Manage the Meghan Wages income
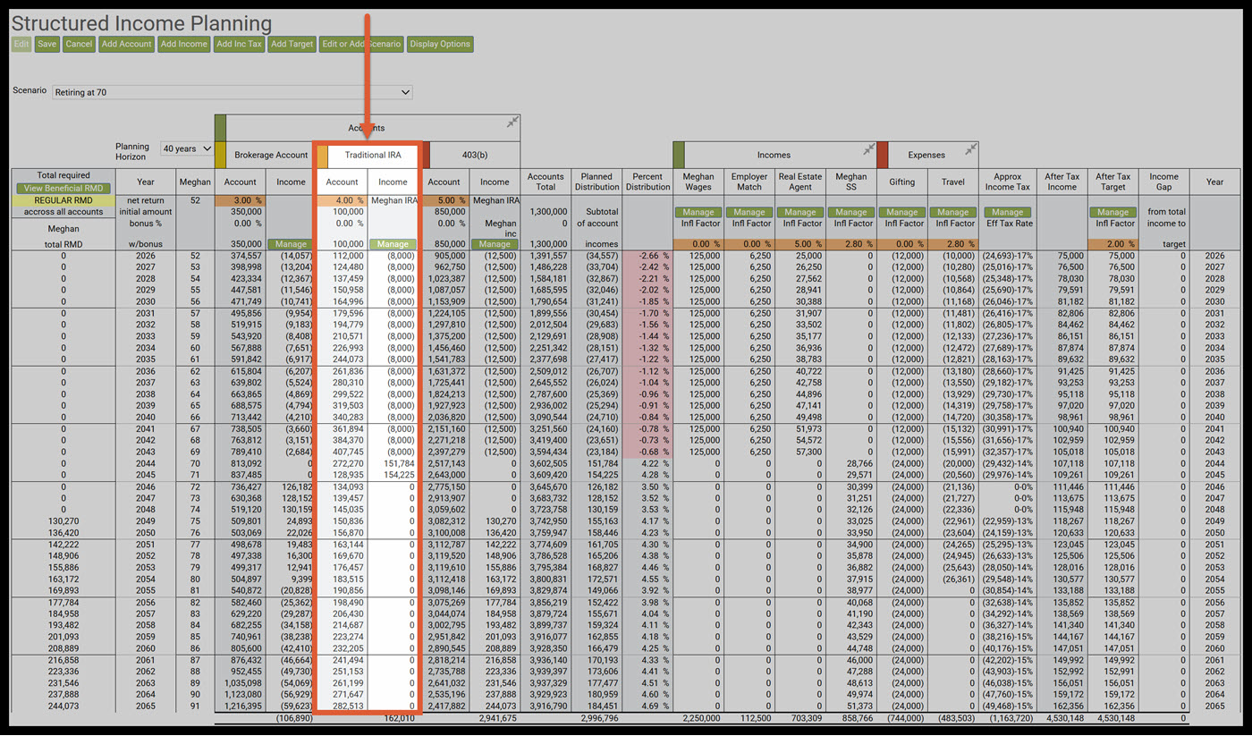Screen dimensions: 1252x736 (x=698, y=212)
